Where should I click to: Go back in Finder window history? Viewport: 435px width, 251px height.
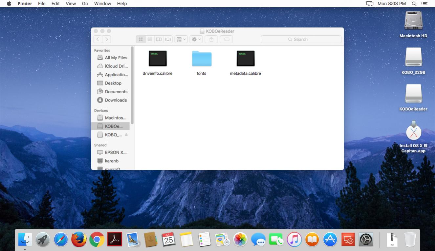98,39
